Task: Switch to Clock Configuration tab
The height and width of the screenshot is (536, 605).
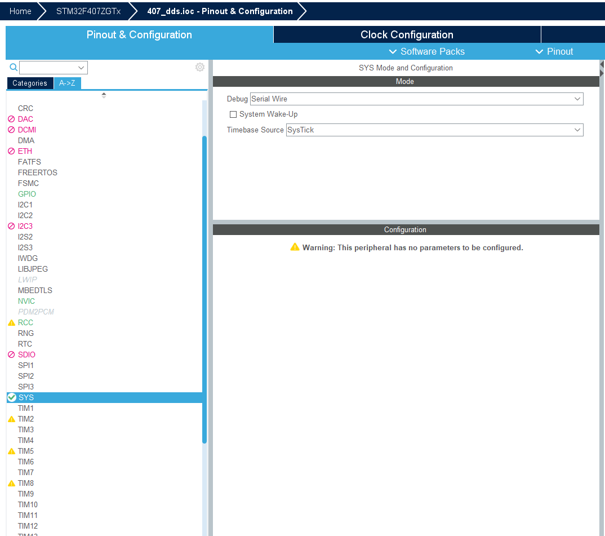Action: tap(407, 35)
